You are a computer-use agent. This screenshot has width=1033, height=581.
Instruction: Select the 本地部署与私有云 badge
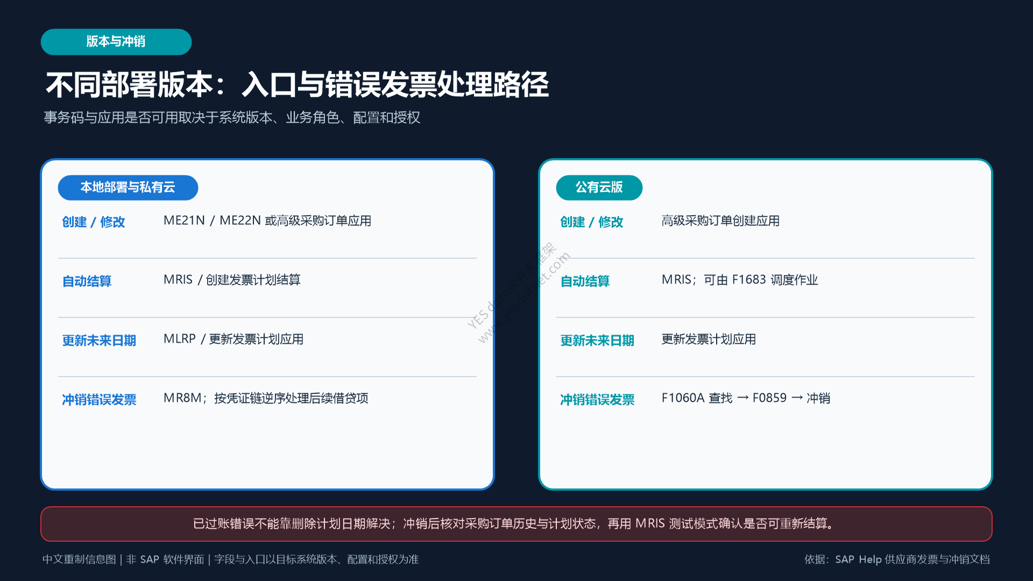pos(128,187)
